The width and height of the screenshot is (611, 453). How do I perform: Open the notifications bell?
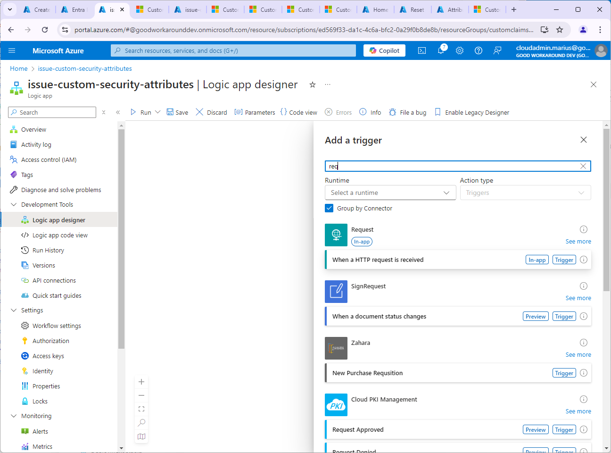click(441, 50)
